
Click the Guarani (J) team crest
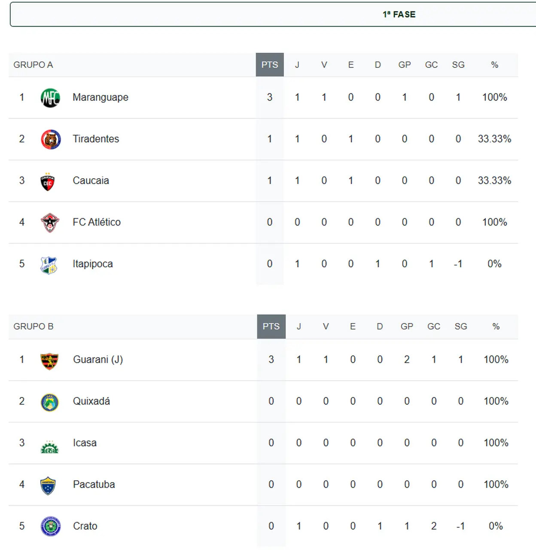coord(49,361)
